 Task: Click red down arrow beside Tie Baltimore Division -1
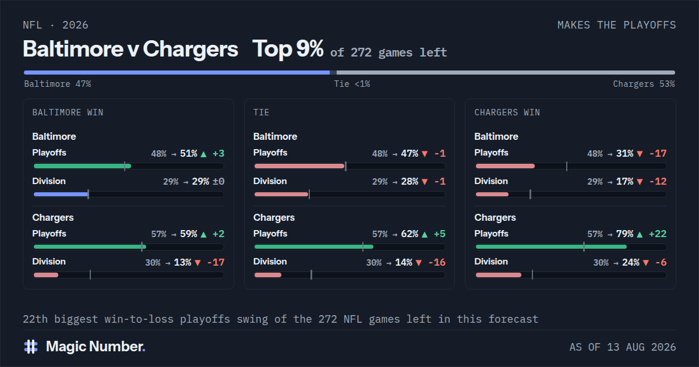(425, 182)
